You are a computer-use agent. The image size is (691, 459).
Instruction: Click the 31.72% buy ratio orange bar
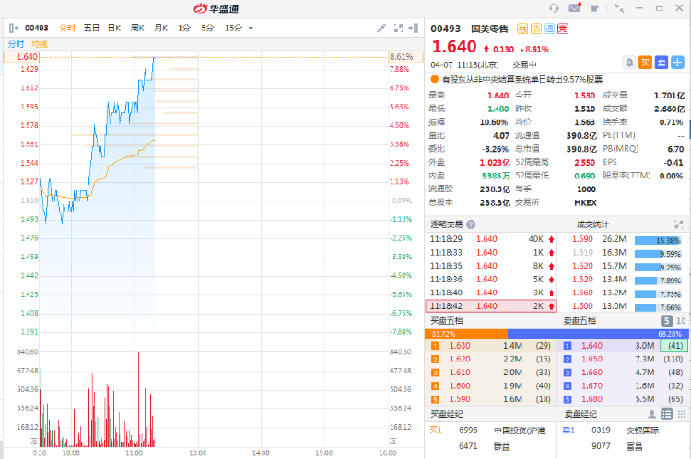tap(466, 334)
